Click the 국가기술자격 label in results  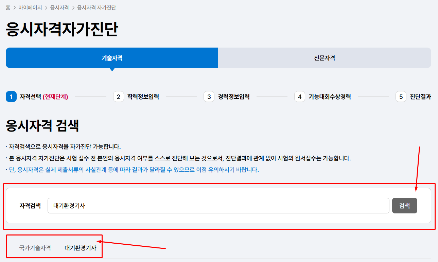pyautogui.click(x=35, y=247)
